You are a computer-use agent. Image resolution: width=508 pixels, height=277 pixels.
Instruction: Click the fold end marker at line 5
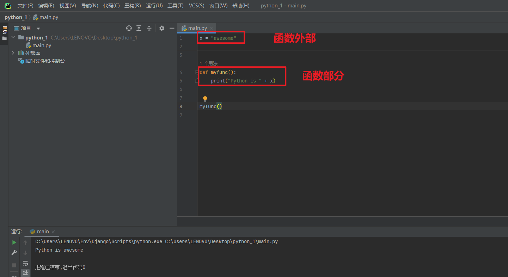[197, 81]
